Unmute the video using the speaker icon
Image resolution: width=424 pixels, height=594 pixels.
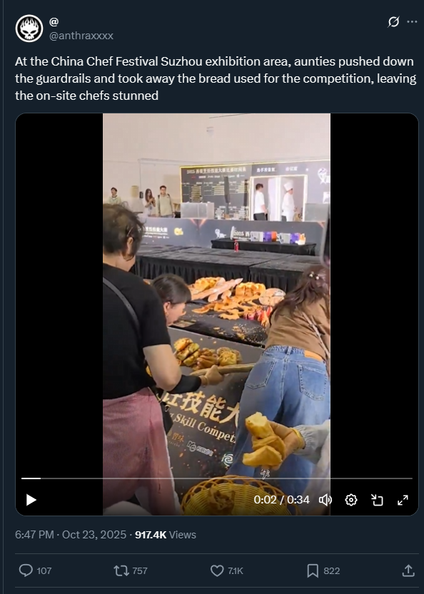325,500
